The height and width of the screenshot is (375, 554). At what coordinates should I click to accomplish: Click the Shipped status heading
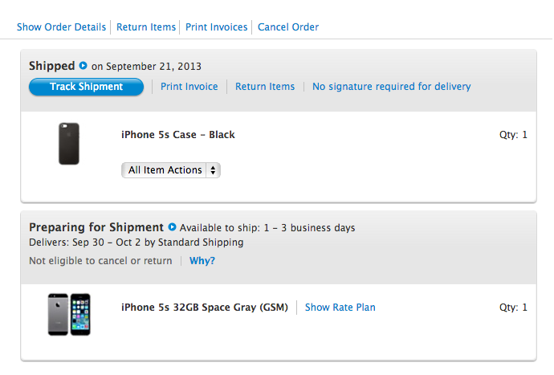click(52, 66)
